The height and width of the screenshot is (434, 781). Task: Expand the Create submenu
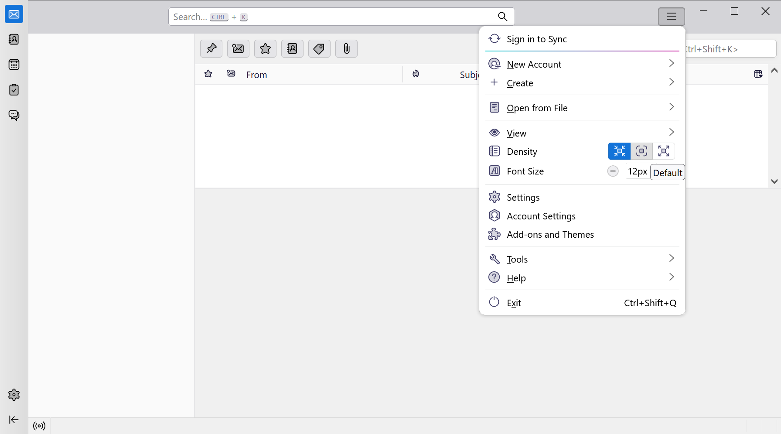point(582,83)
